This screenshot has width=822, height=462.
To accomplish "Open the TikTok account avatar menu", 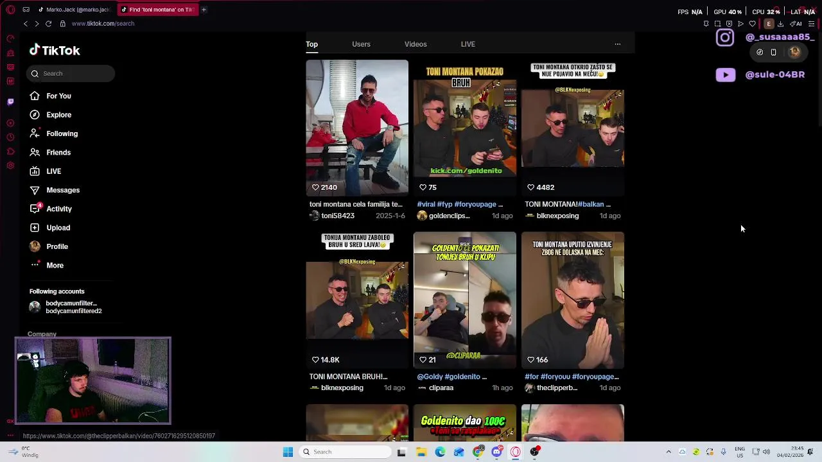I will click(x=795, y=53).
